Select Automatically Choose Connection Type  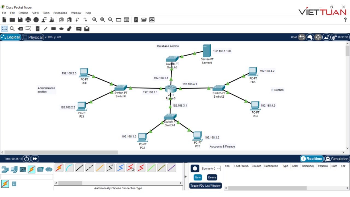tap(59, 168)
